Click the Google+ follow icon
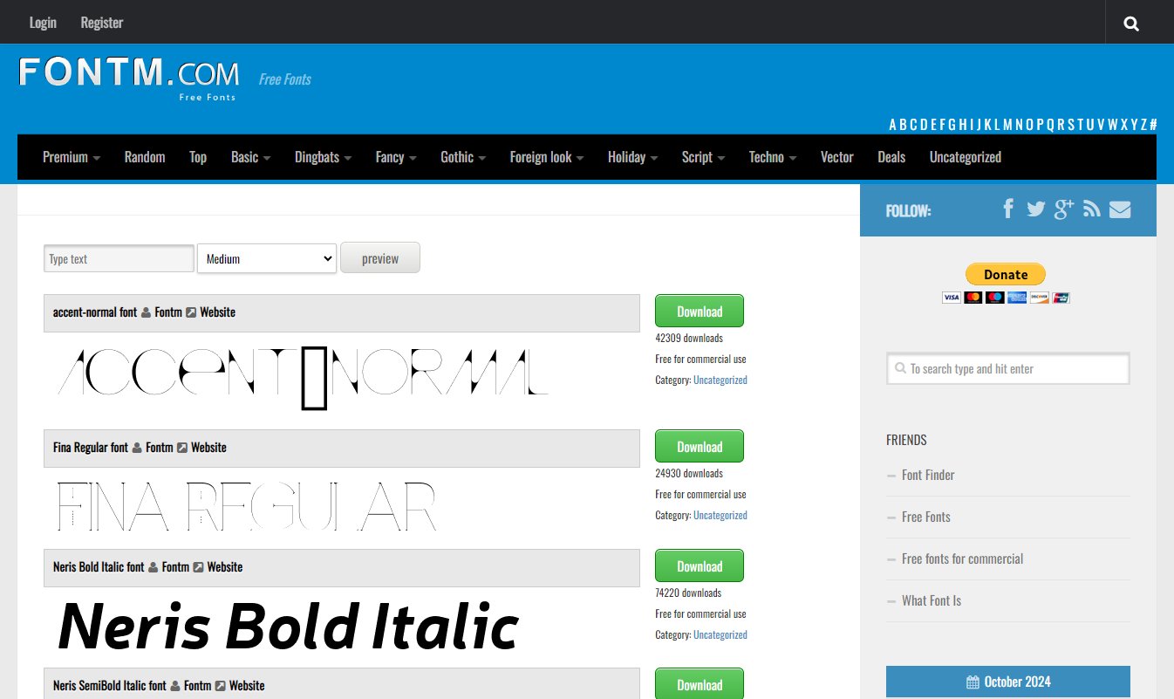 pos(1063,209)
